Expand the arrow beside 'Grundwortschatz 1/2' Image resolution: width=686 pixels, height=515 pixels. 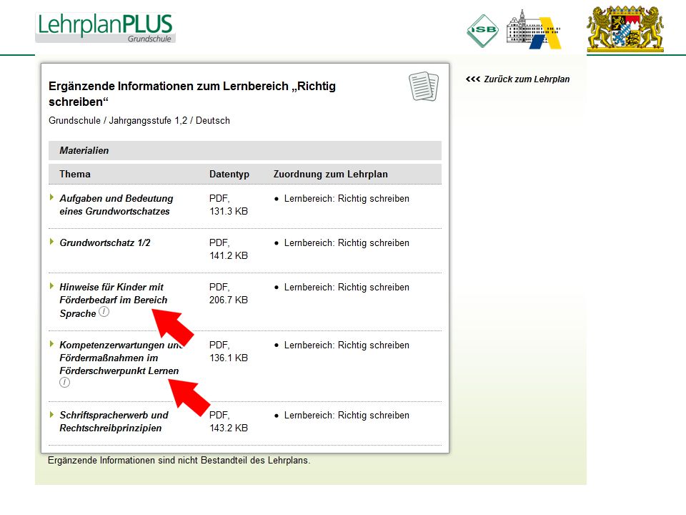tap(51, 242)
